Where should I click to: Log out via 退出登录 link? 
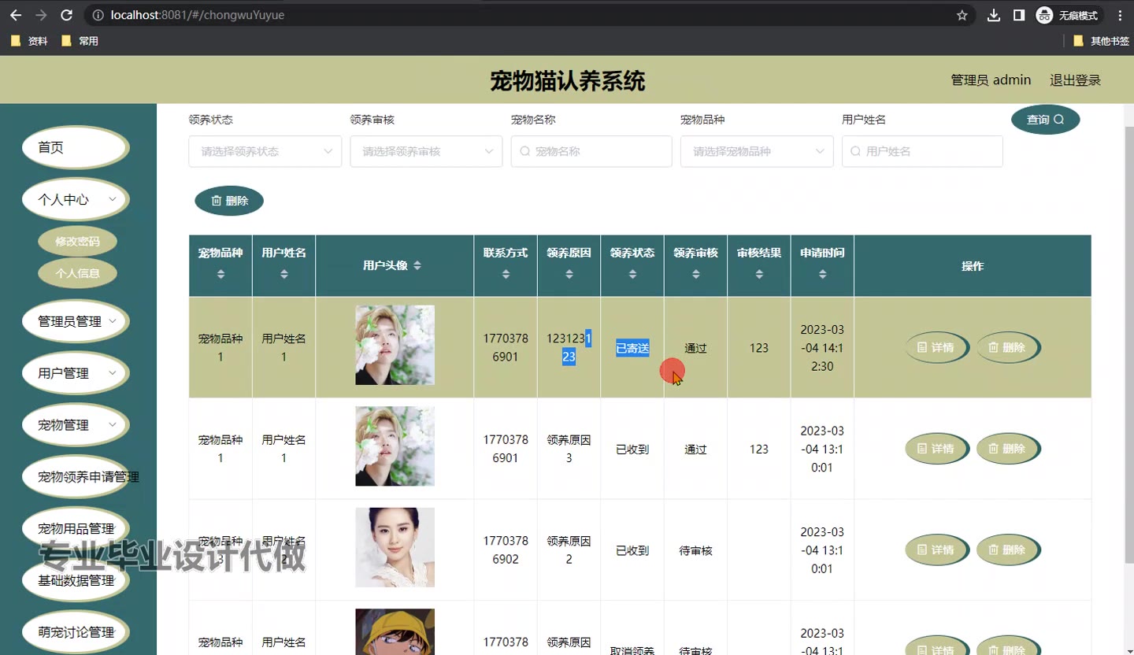click(x=1075, y=80)
